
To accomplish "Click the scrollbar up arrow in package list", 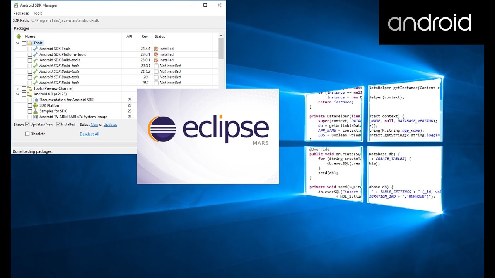I will [221, 35].
